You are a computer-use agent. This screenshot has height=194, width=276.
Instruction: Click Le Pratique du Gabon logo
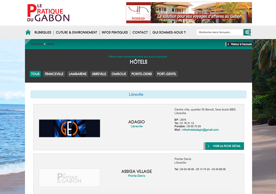click(48, 13)
